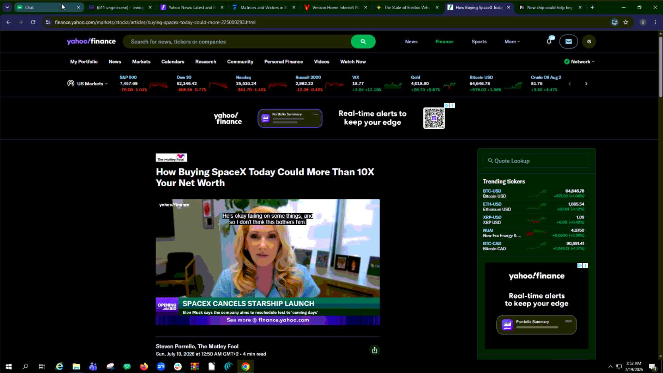Open the Chrome three-dot menu
Image resolution: width=663 pixels, height=373 pixels.
[655, 22]
